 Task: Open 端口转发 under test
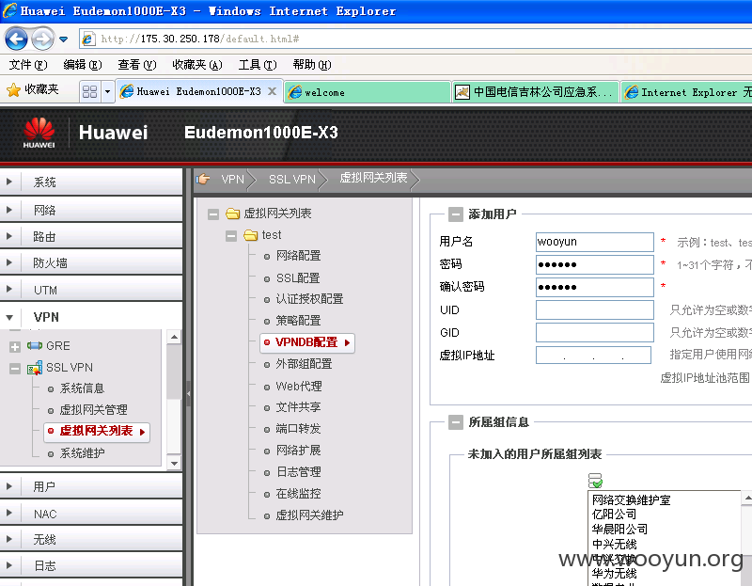point(298,429)
